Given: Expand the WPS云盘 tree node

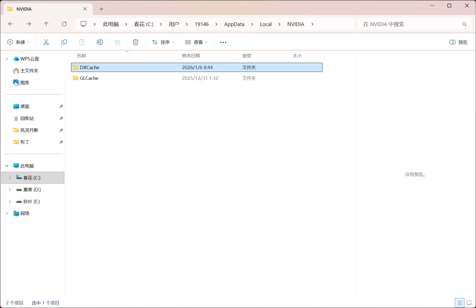Looking at the screenshot, I should pyautogui.click(x=7, y=59).
